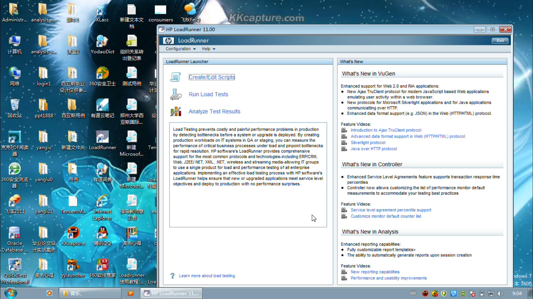This screenshot has width=533, height=299.
Task: Click the What's New in Analysis heading
Action: click(x=370, y=232)
